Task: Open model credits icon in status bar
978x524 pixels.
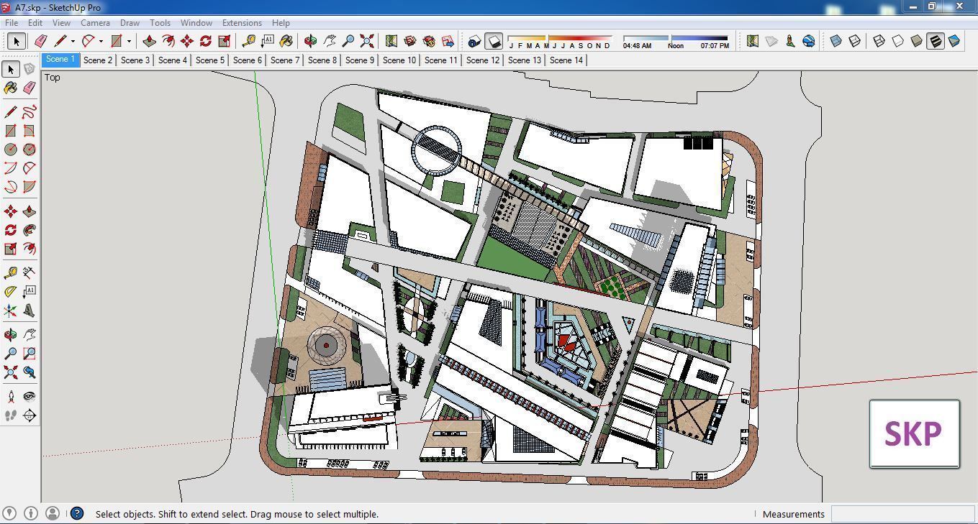Action: pos(31,513)
